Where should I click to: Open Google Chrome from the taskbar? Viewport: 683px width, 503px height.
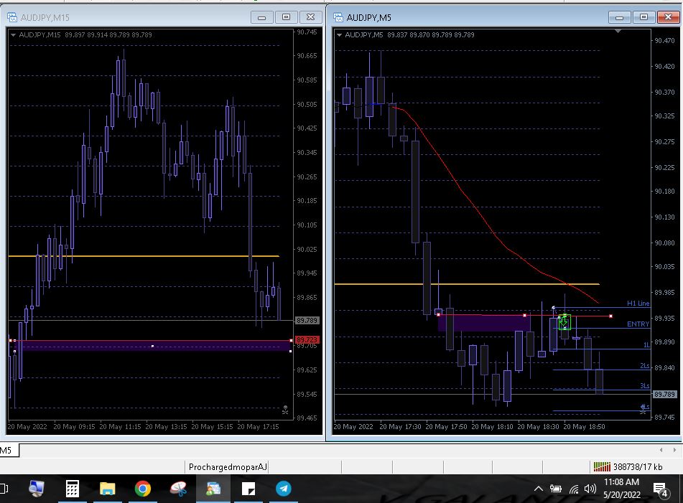point(142,489)
